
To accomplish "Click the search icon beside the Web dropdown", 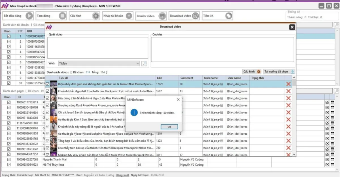I will [x=144, y=63].
